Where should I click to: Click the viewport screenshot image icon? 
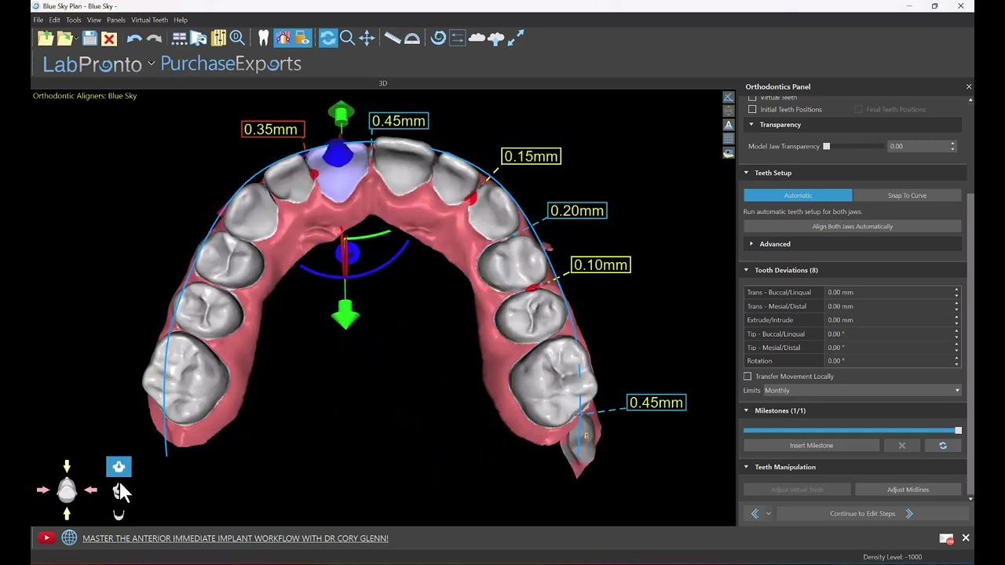pyautogui.click(x=729, y=153)
